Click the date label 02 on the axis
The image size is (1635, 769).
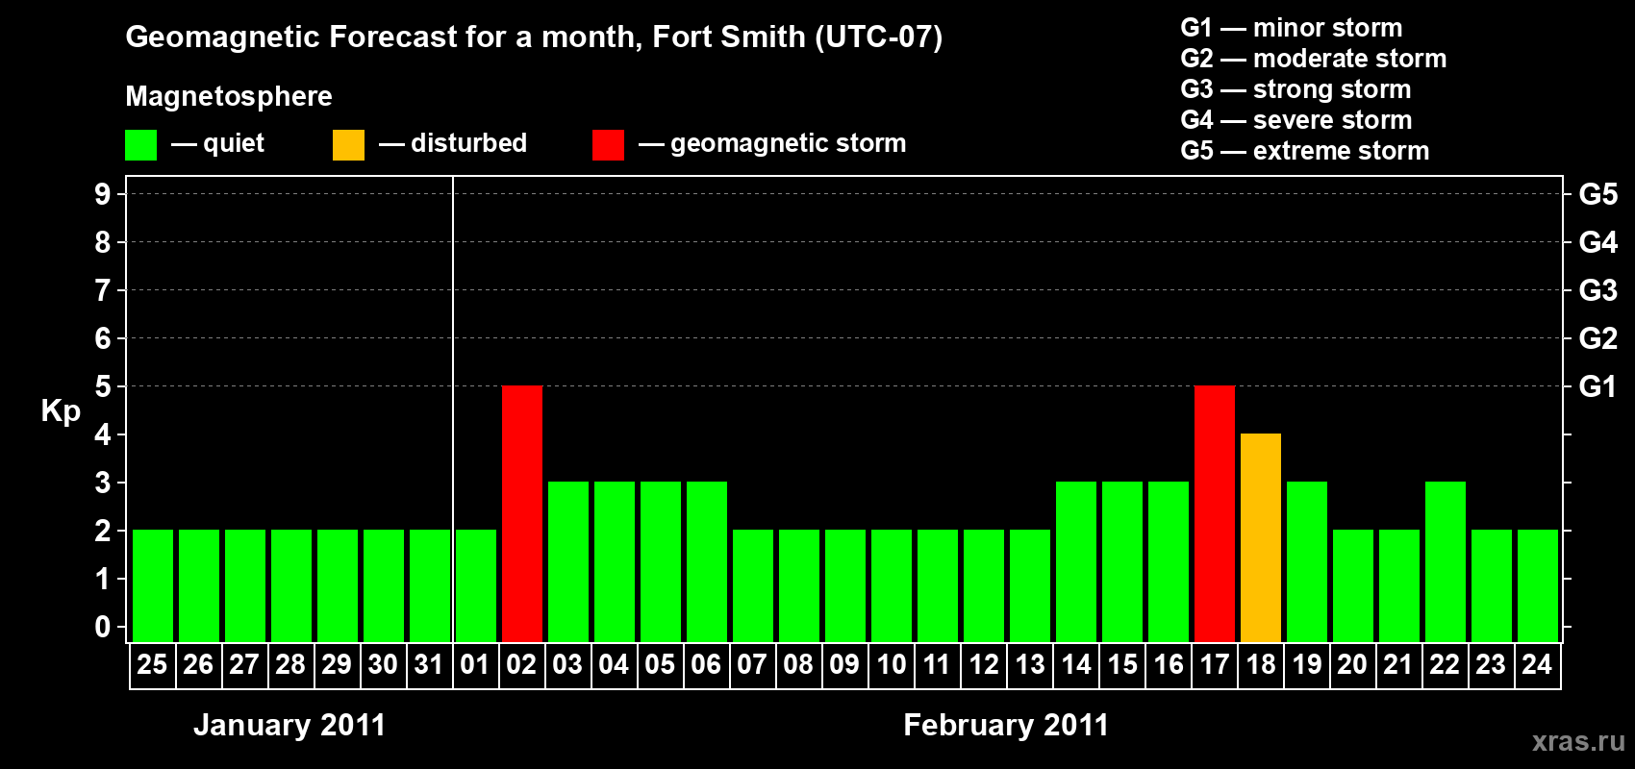tap(521, 665)
